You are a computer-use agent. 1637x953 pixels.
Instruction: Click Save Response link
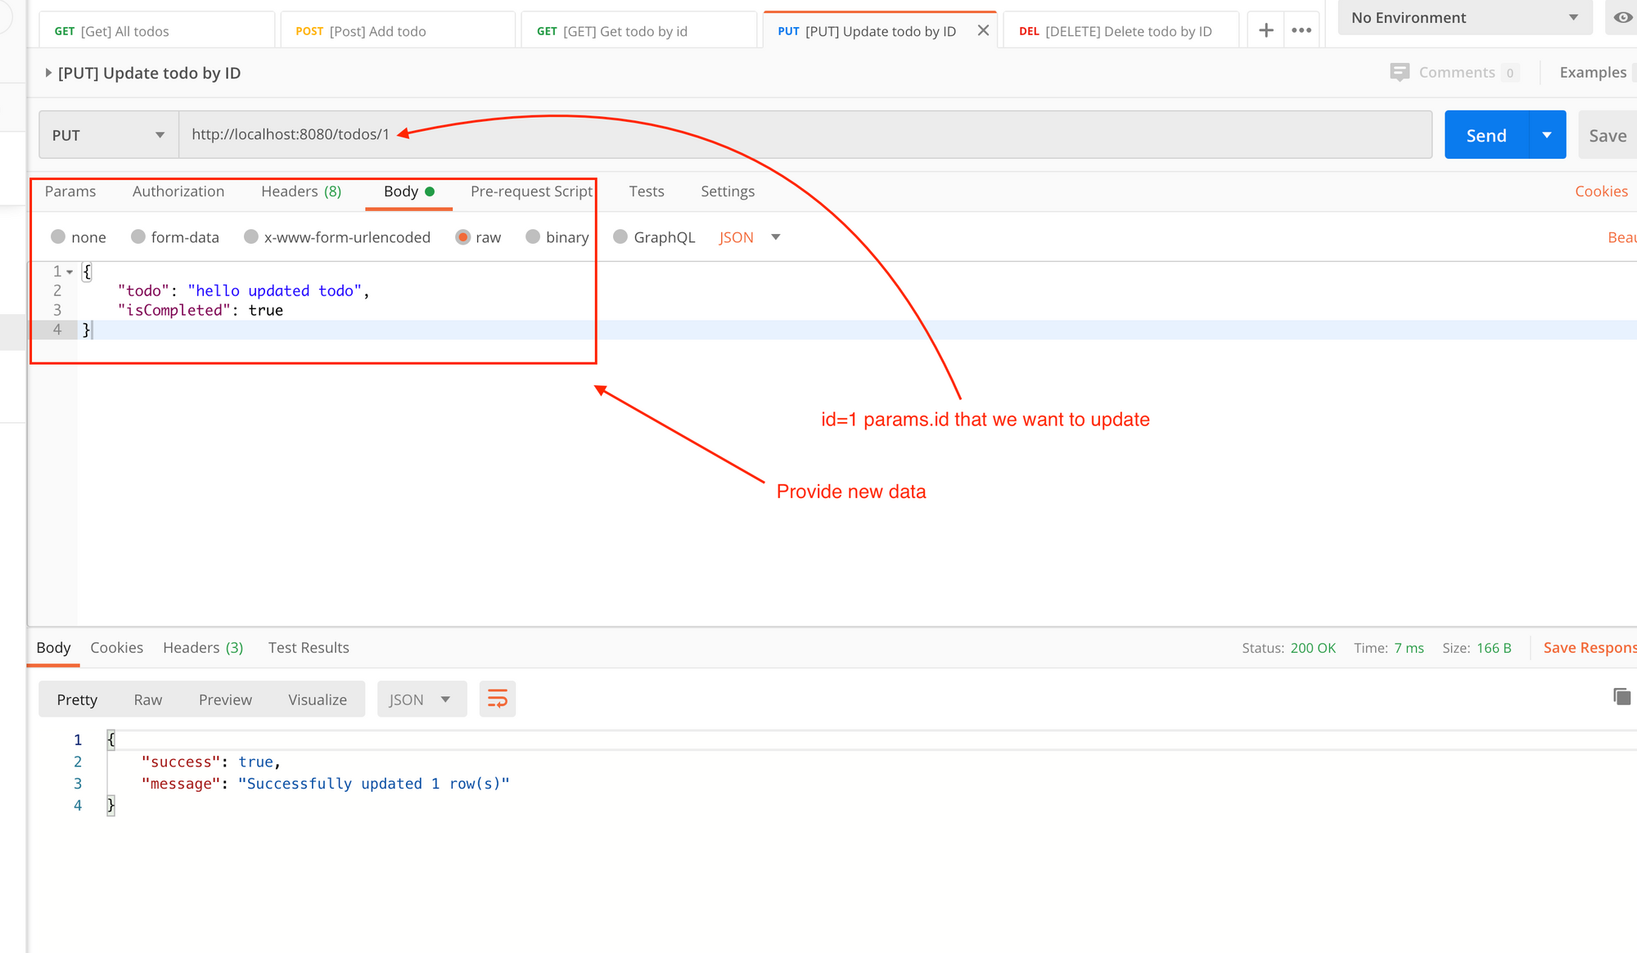[1590, 648]
